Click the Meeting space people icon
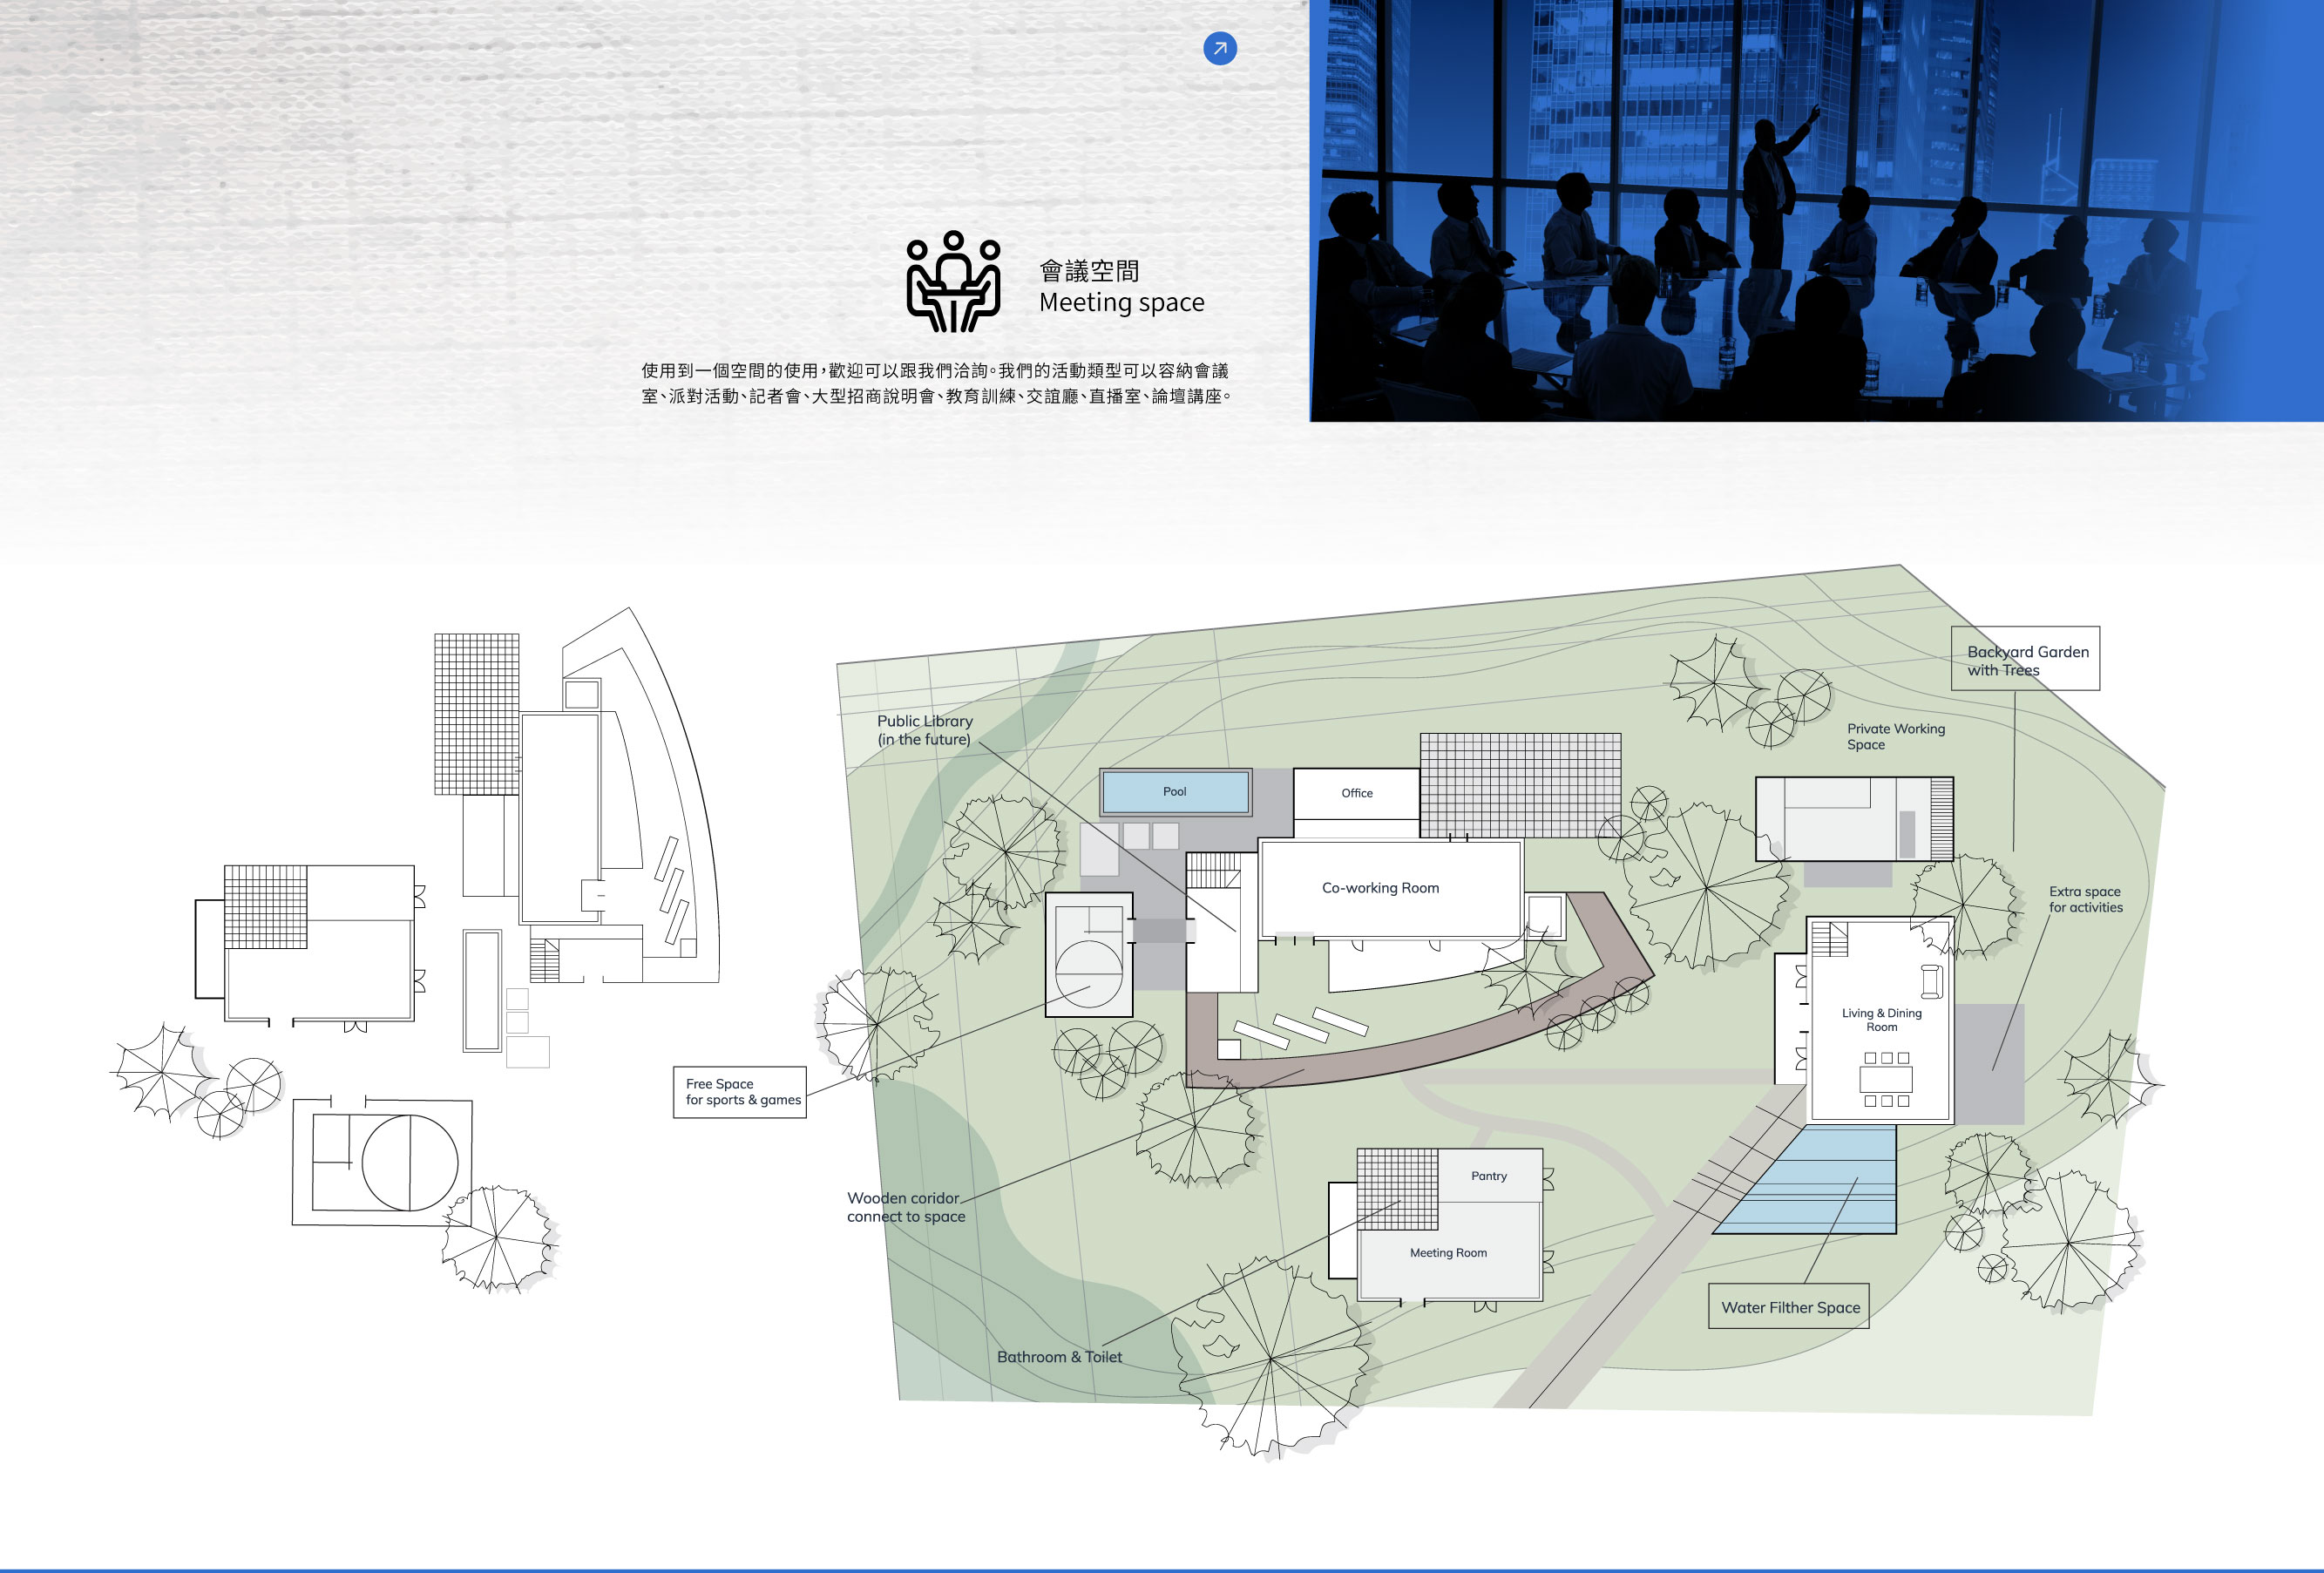 click(953, 282)
